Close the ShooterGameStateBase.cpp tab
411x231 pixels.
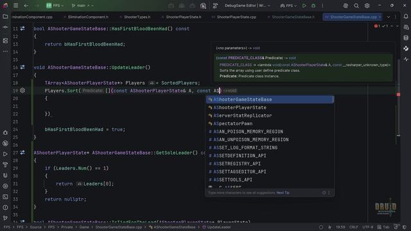pyautogui.click(x=380, y=17)
